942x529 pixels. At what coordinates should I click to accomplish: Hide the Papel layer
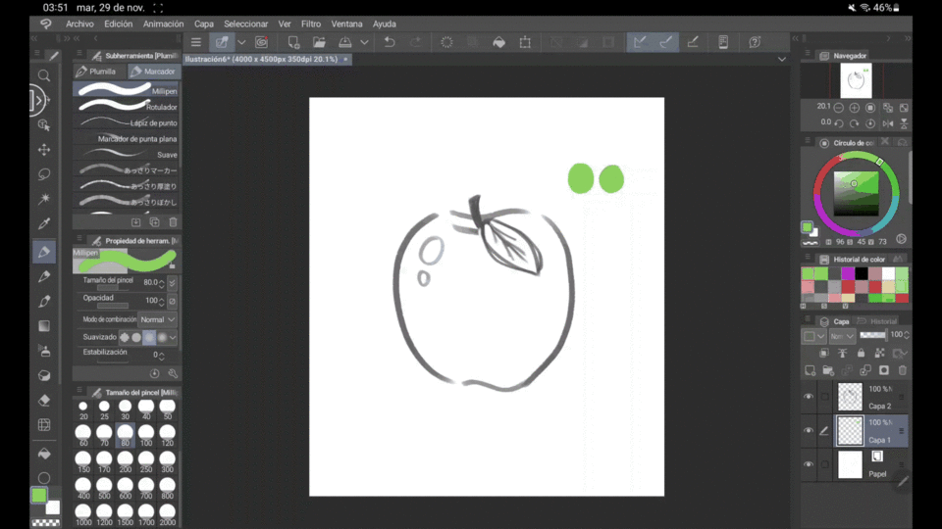[x=809, y=464]
